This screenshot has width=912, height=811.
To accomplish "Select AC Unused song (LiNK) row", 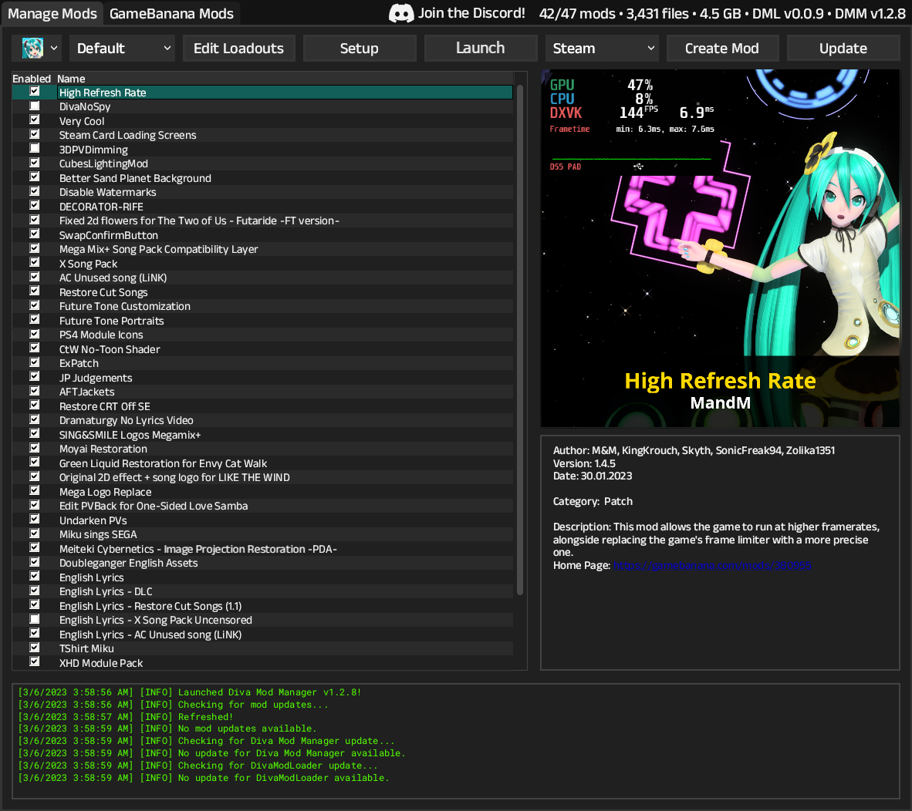I will tap(262, 278).
